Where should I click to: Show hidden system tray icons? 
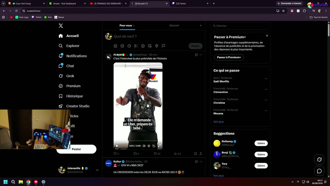coord(292,182)
